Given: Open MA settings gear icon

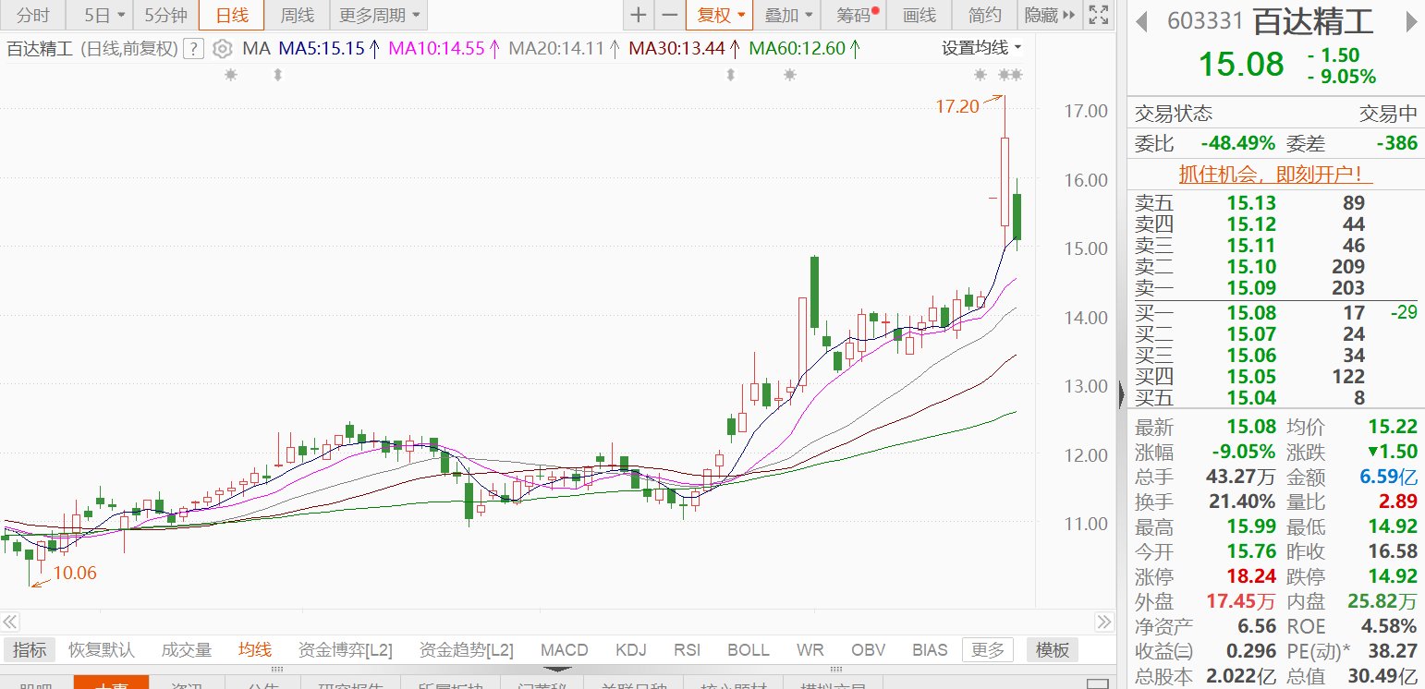Looking at the screenshot, I should click(222, 49).
